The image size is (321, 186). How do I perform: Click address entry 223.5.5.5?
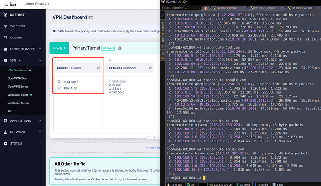[x=118, y=92]
